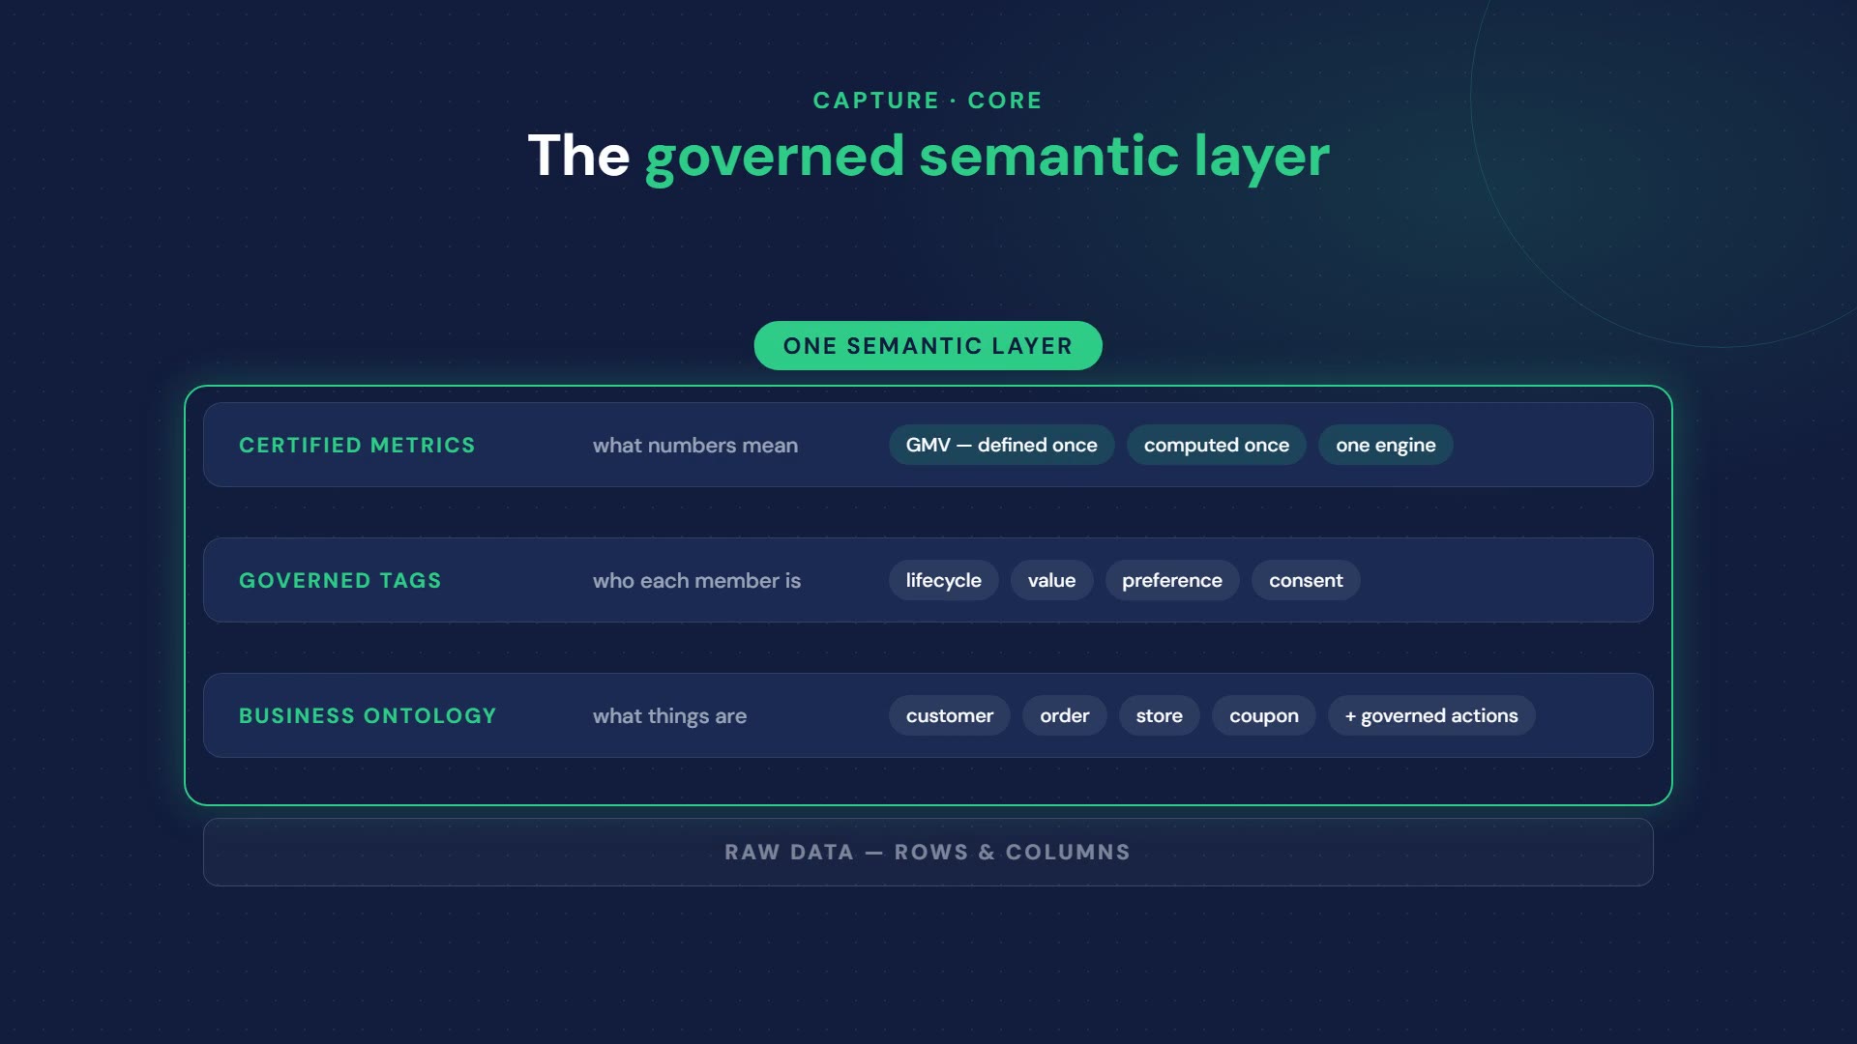The width and height of the screenshot is (1857, 1044).
Task: Click the 'RAW DATA — ROWS & COLUMNS' bar
Action: pyautogui.click(x=928, y=852)
